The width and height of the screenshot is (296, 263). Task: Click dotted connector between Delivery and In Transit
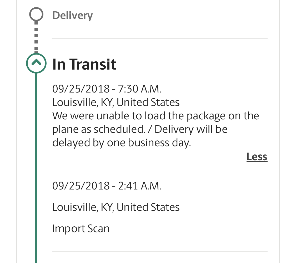(36, 37)
